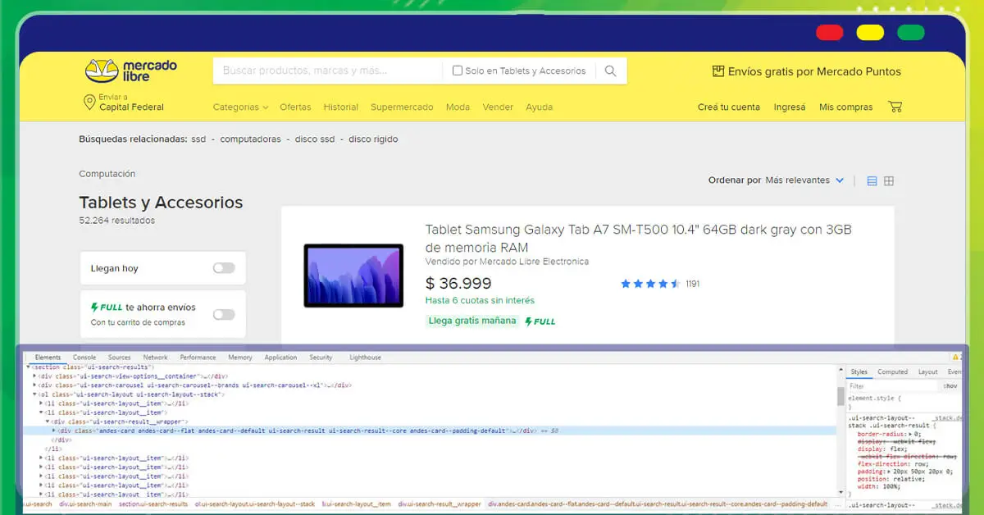This screenshot has height=515, width=984.
Task: Open the Security tab
Action: pos(321,358)
